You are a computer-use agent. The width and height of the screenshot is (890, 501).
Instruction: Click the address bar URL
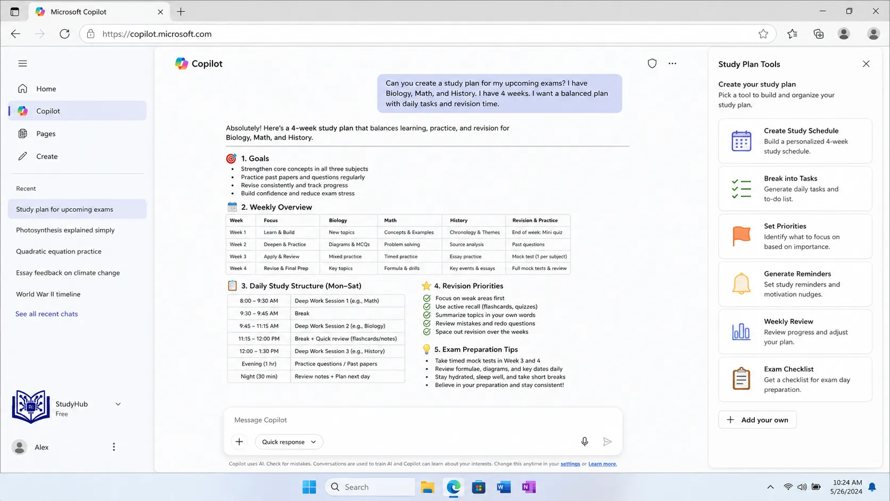point(157,34)
